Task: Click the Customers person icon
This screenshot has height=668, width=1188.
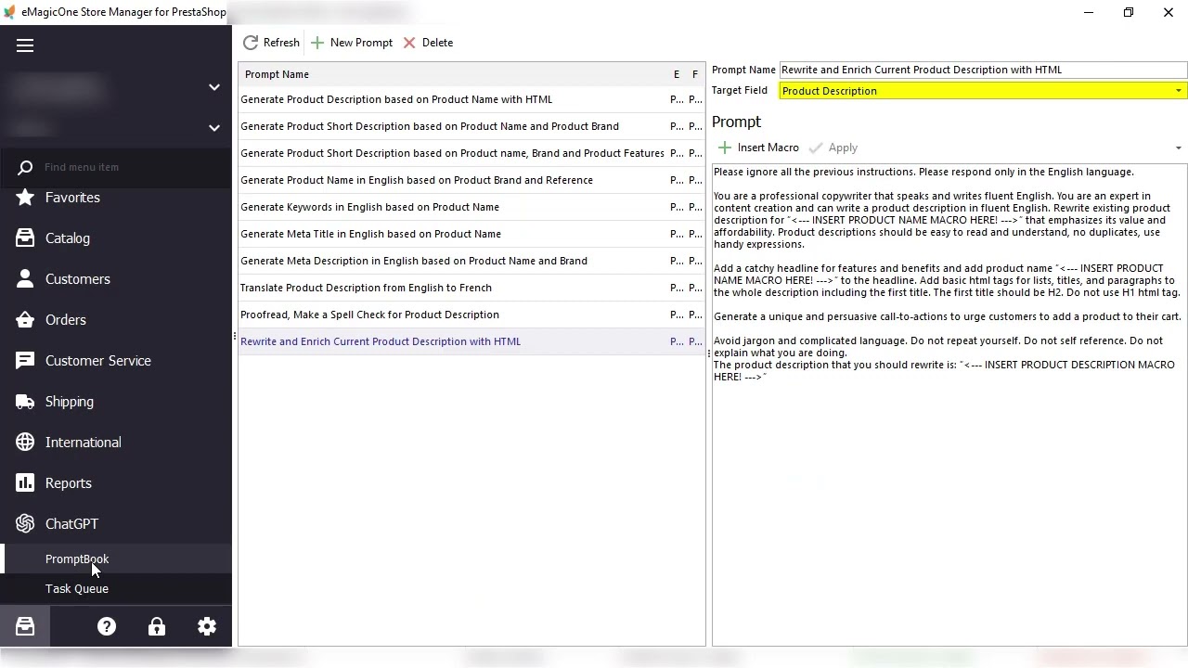Action: [25, 279]
